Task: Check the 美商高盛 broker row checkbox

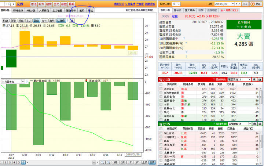Action: pos(161,89)
